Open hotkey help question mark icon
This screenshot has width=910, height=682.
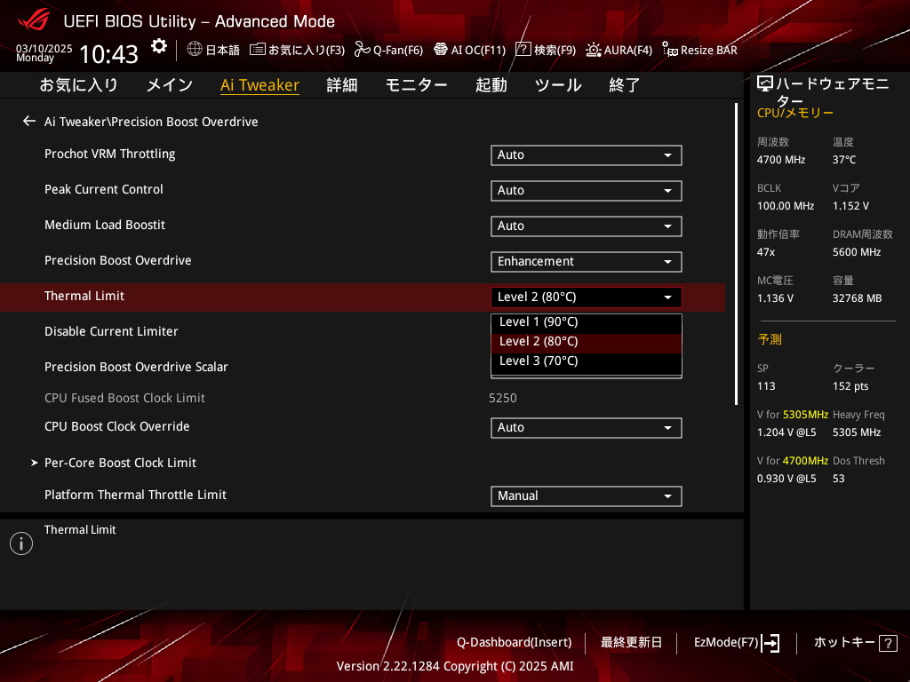point(888,643)
